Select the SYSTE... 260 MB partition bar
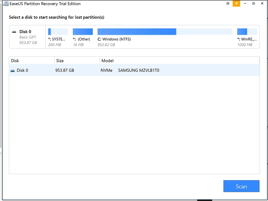The height and width of the screenshot is (201, 268). [x=58, y=31]
